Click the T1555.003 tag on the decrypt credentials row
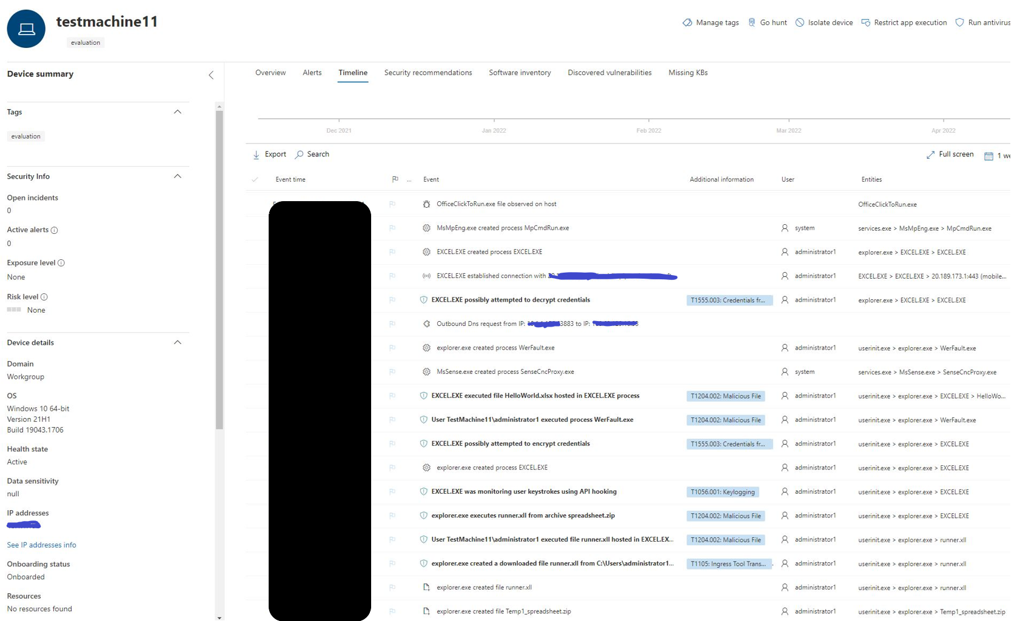This screenshot has width=1017, height=621. pyautogui.click(x=730, y=301)
